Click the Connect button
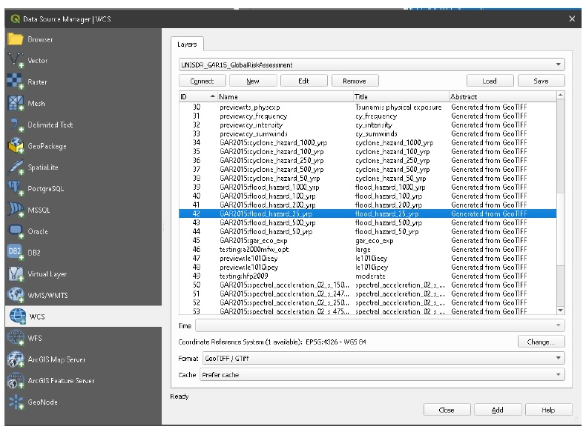The width and height of the screenshot is (586, 435). pos(203,81)
